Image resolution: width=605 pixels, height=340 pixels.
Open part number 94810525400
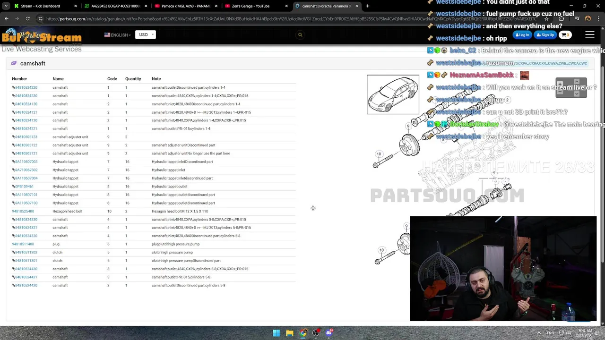[x=23, y=211]
